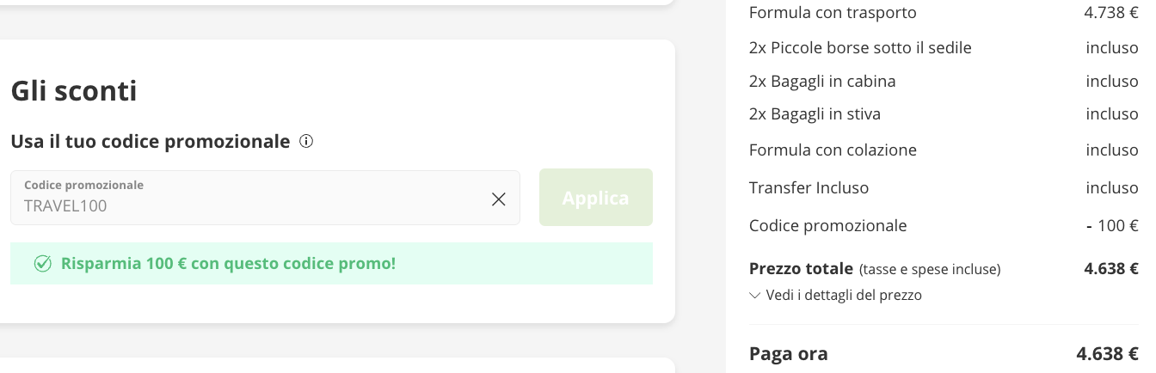The width and height of the screenshot is (1156, 373).
Task: Select the Usa il tuo codice promozionale heading
Action: (151, 141)
